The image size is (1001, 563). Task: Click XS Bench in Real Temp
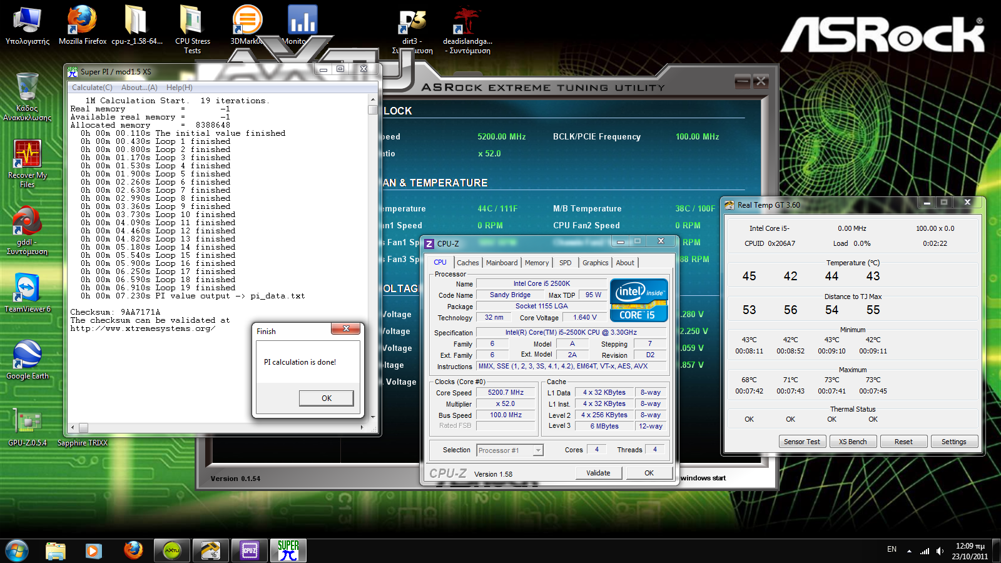pyautogui.click(x=853, y=442)
